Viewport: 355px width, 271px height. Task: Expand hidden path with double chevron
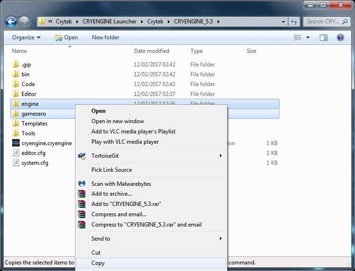[50, 22]
